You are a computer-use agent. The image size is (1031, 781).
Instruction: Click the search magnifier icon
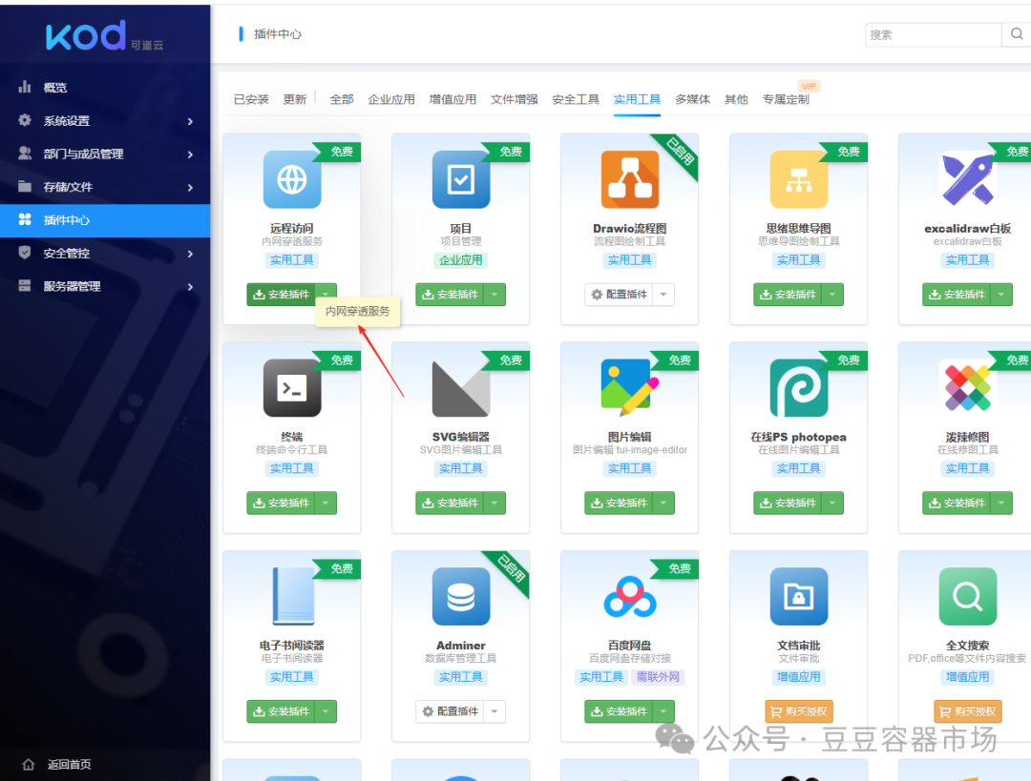1017,34
